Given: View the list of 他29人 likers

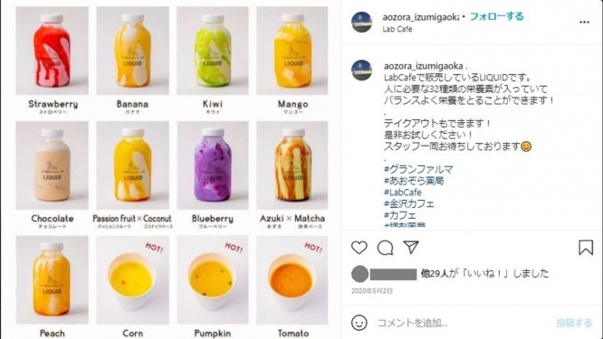Looking at the screenshot, I should (438, 273).
